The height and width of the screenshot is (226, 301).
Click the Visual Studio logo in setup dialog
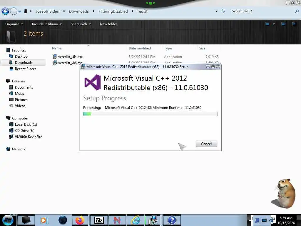click(93, 82)
